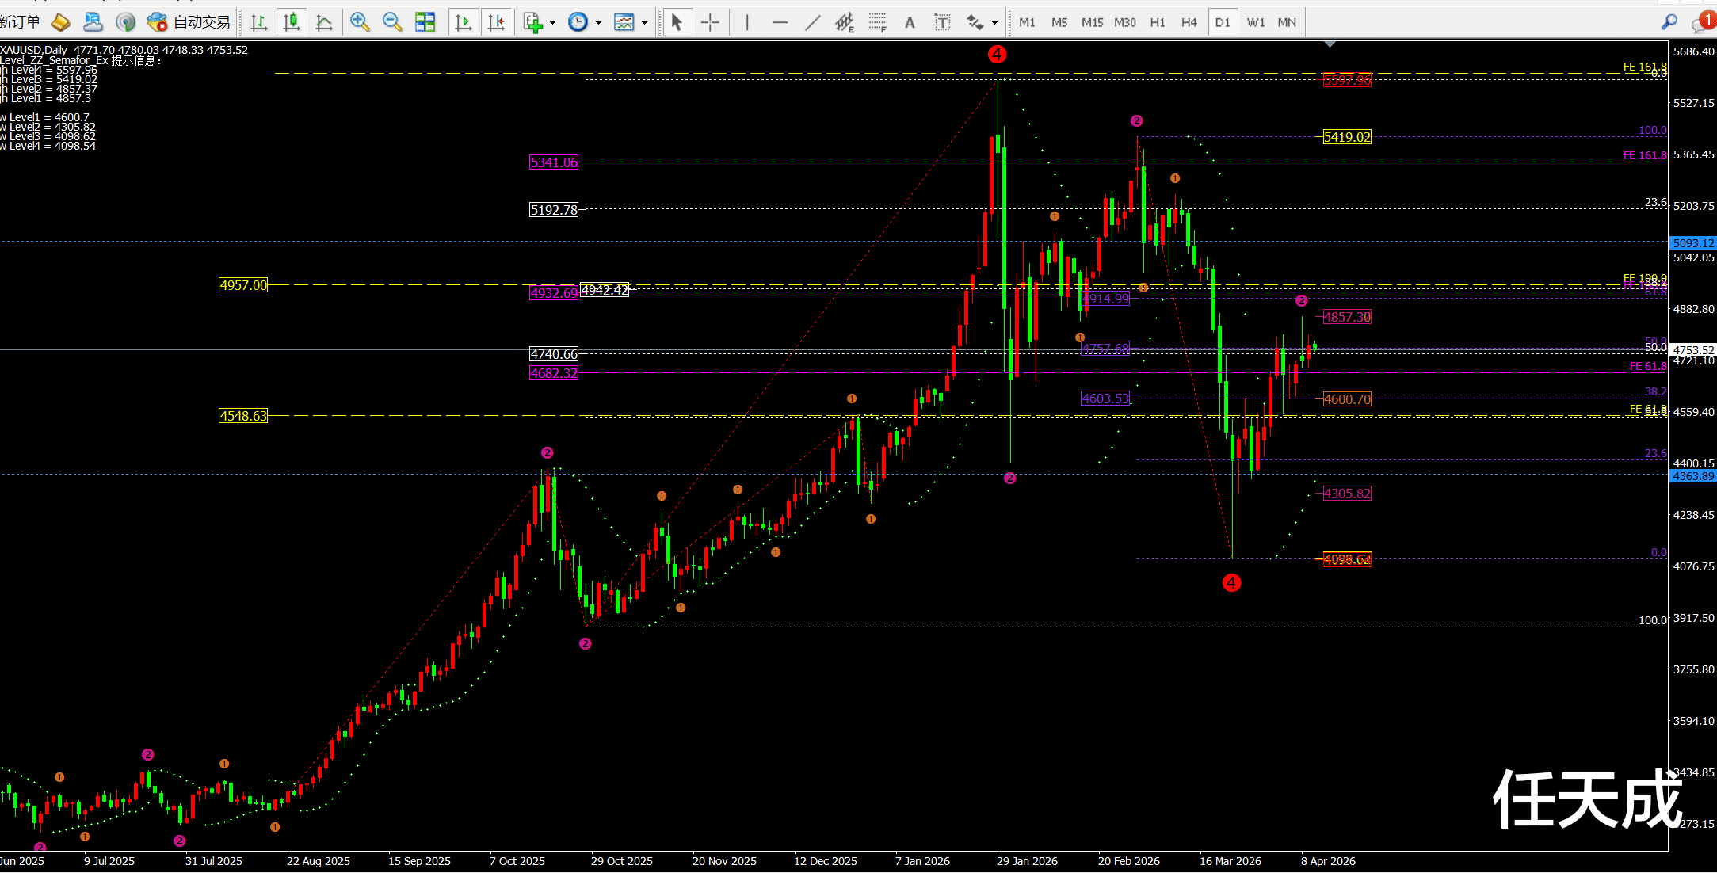Expand the indicators list dropdown arrow
This screenshot has width=1717, height=873.
click(553, 22)
